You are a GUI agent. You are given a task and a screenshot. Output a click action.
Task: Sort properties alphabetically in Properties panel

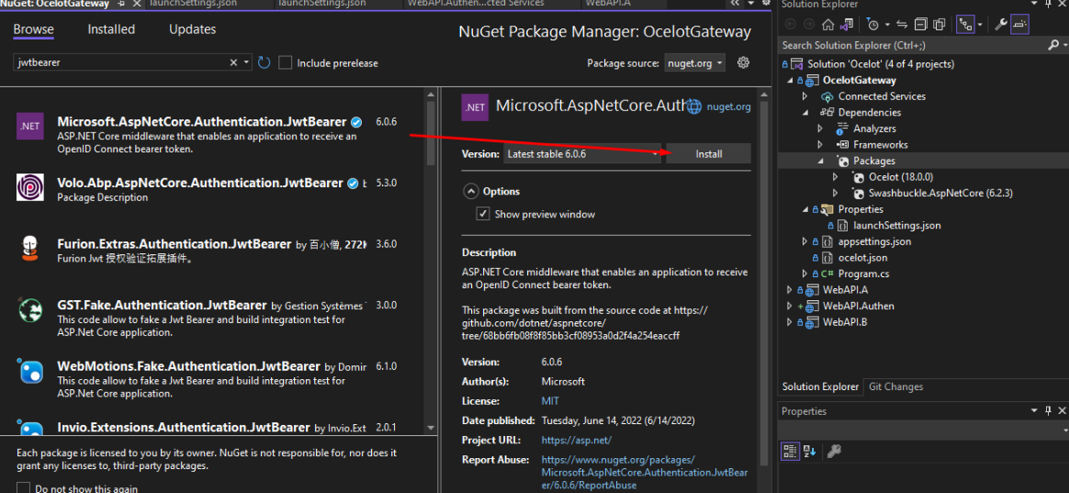pos(810,451)
